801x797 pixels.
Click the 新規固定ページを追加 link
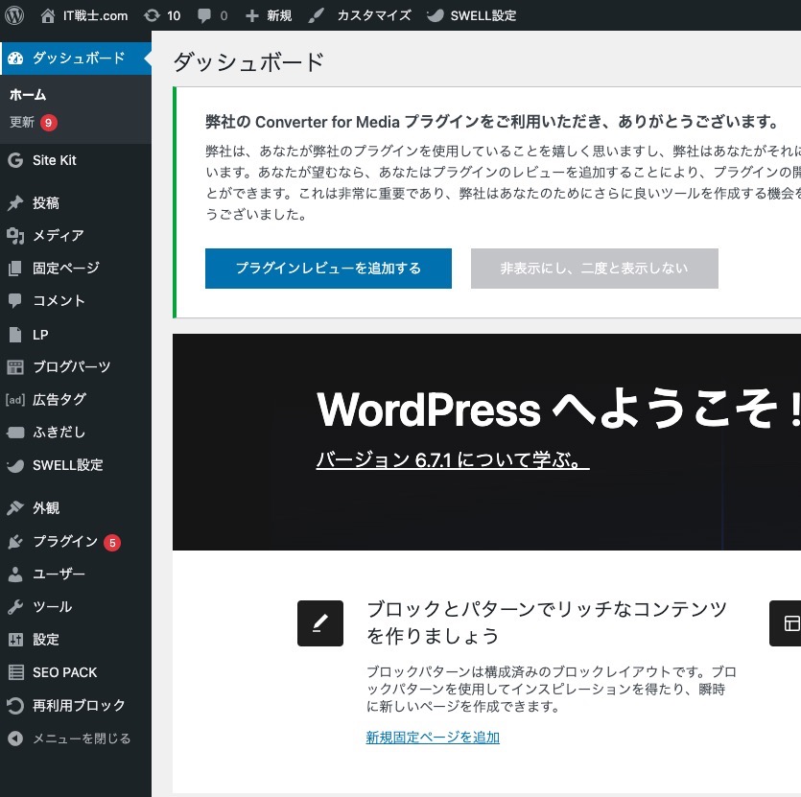click(433, 738)
